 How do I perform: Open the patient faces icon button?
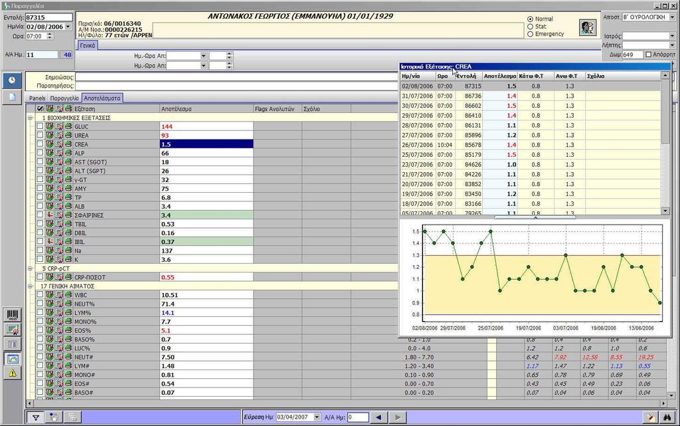(588, 27)
